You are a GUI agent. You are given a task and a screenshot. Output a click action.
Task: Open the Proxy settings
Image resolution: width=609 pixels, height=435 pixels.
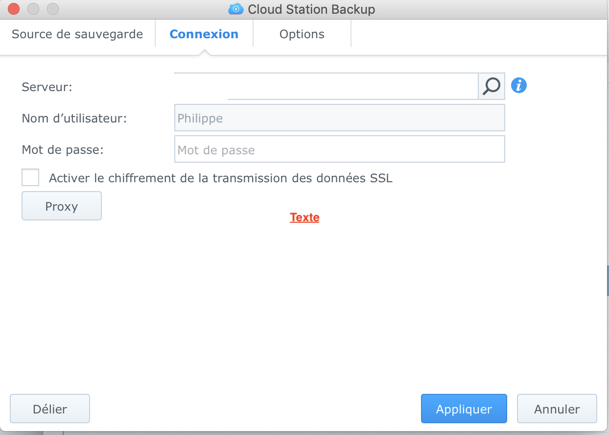tap(62, 206)
